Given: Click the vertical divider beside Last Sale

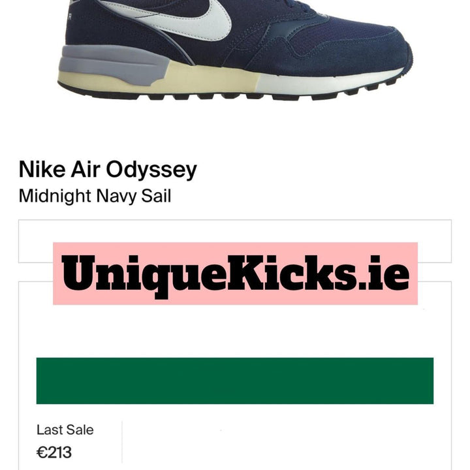Looking at the screenshot, I should point(122,442).
